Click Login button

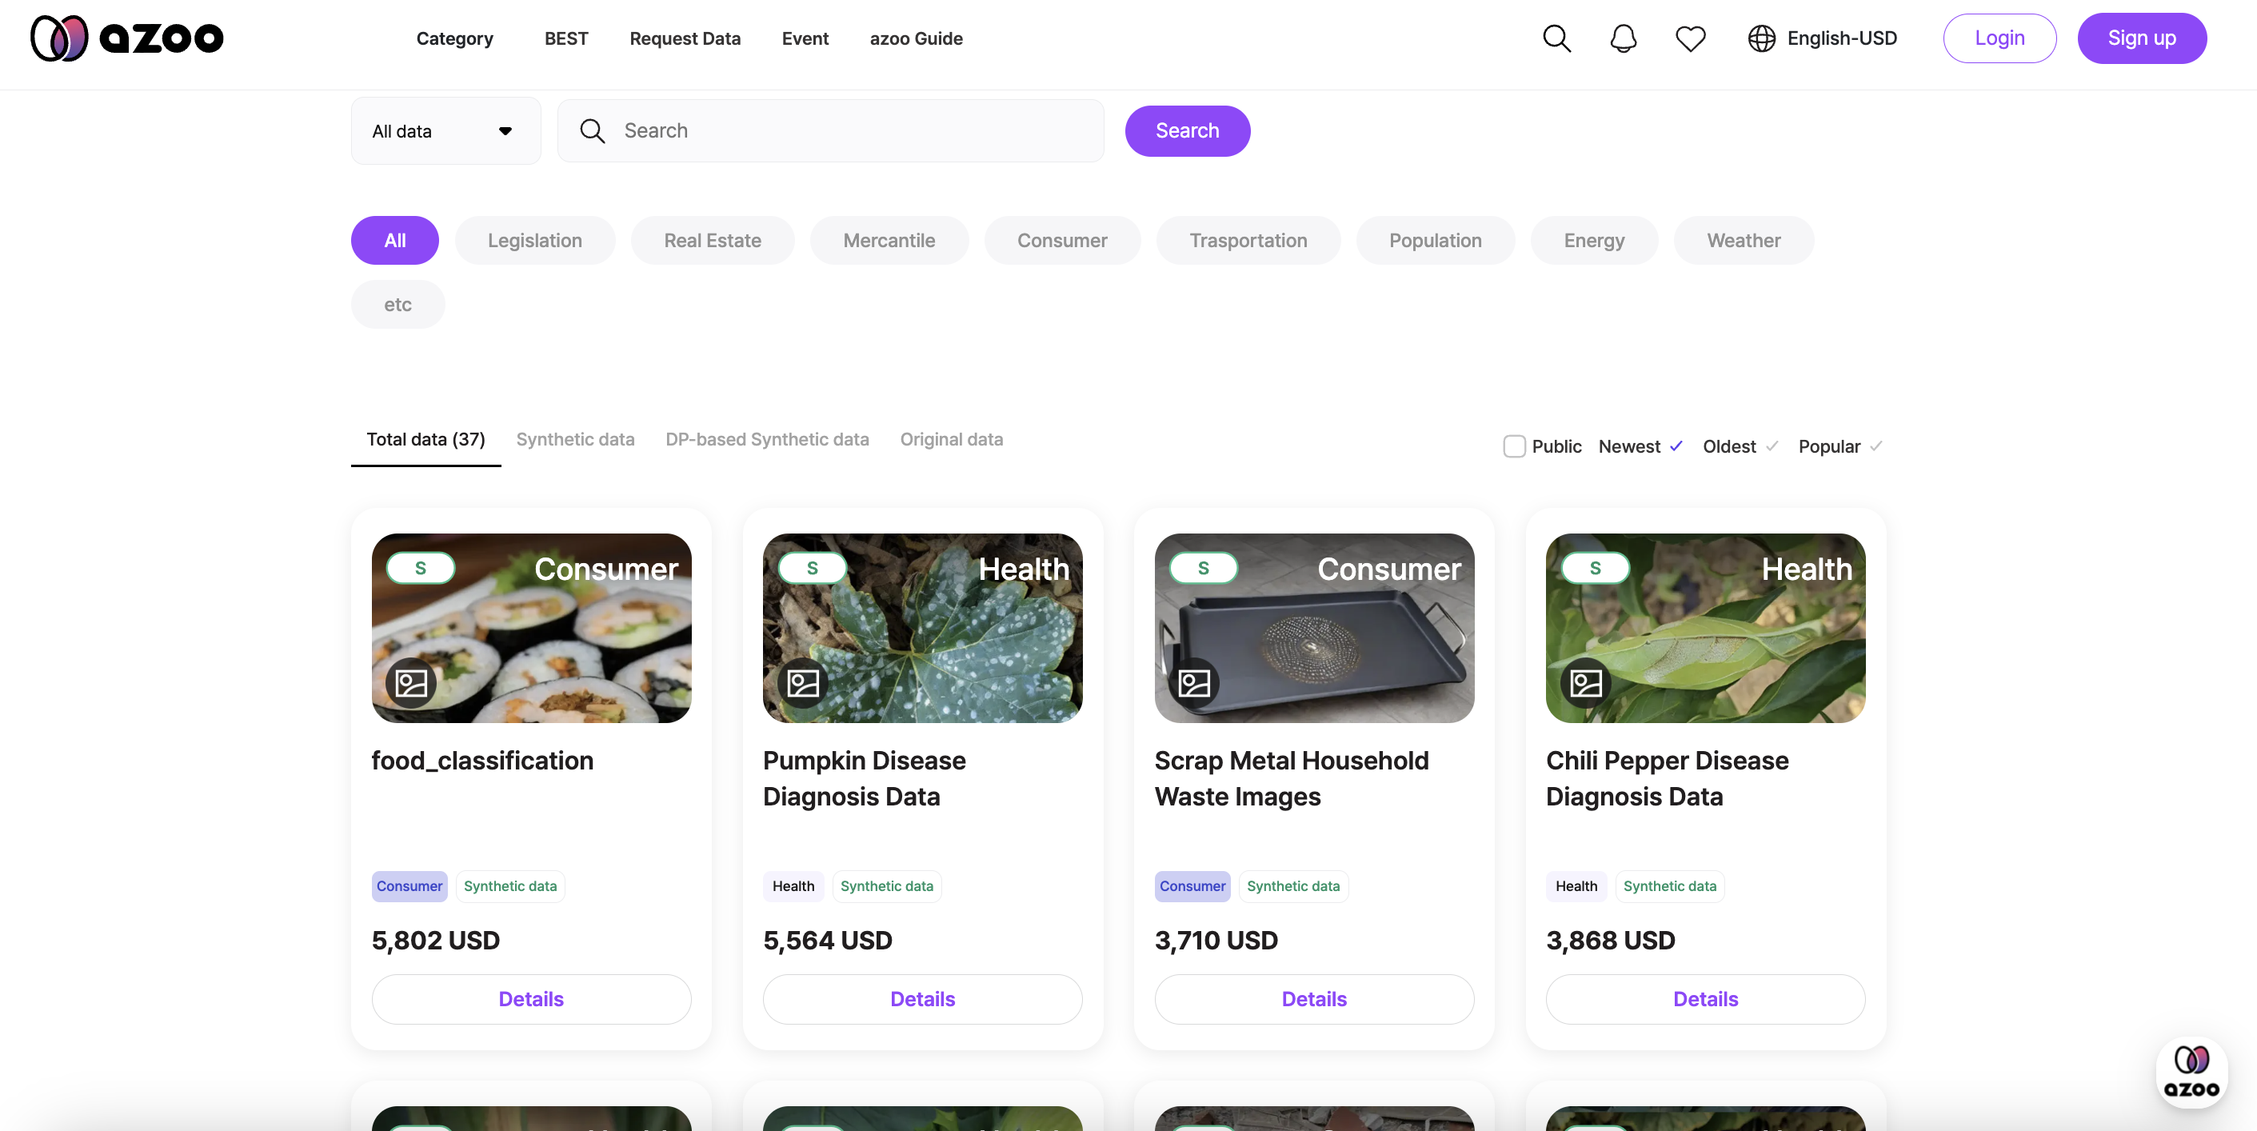pos(2000,38)
